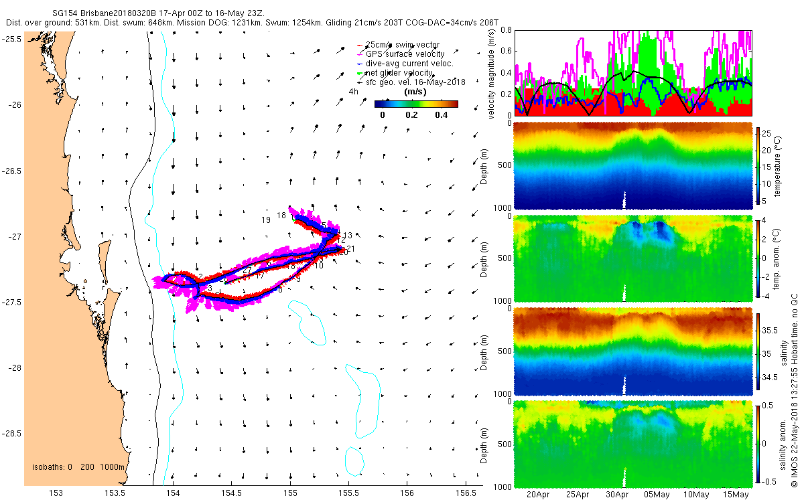The height and width of the screenshot is (502, 804).
Task: Click the blue dive-avg current legend marker
Action: click(360, 63)
